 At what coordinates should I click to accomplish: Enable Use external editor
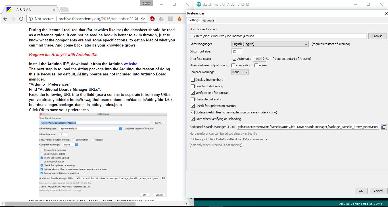click(193, 99)
